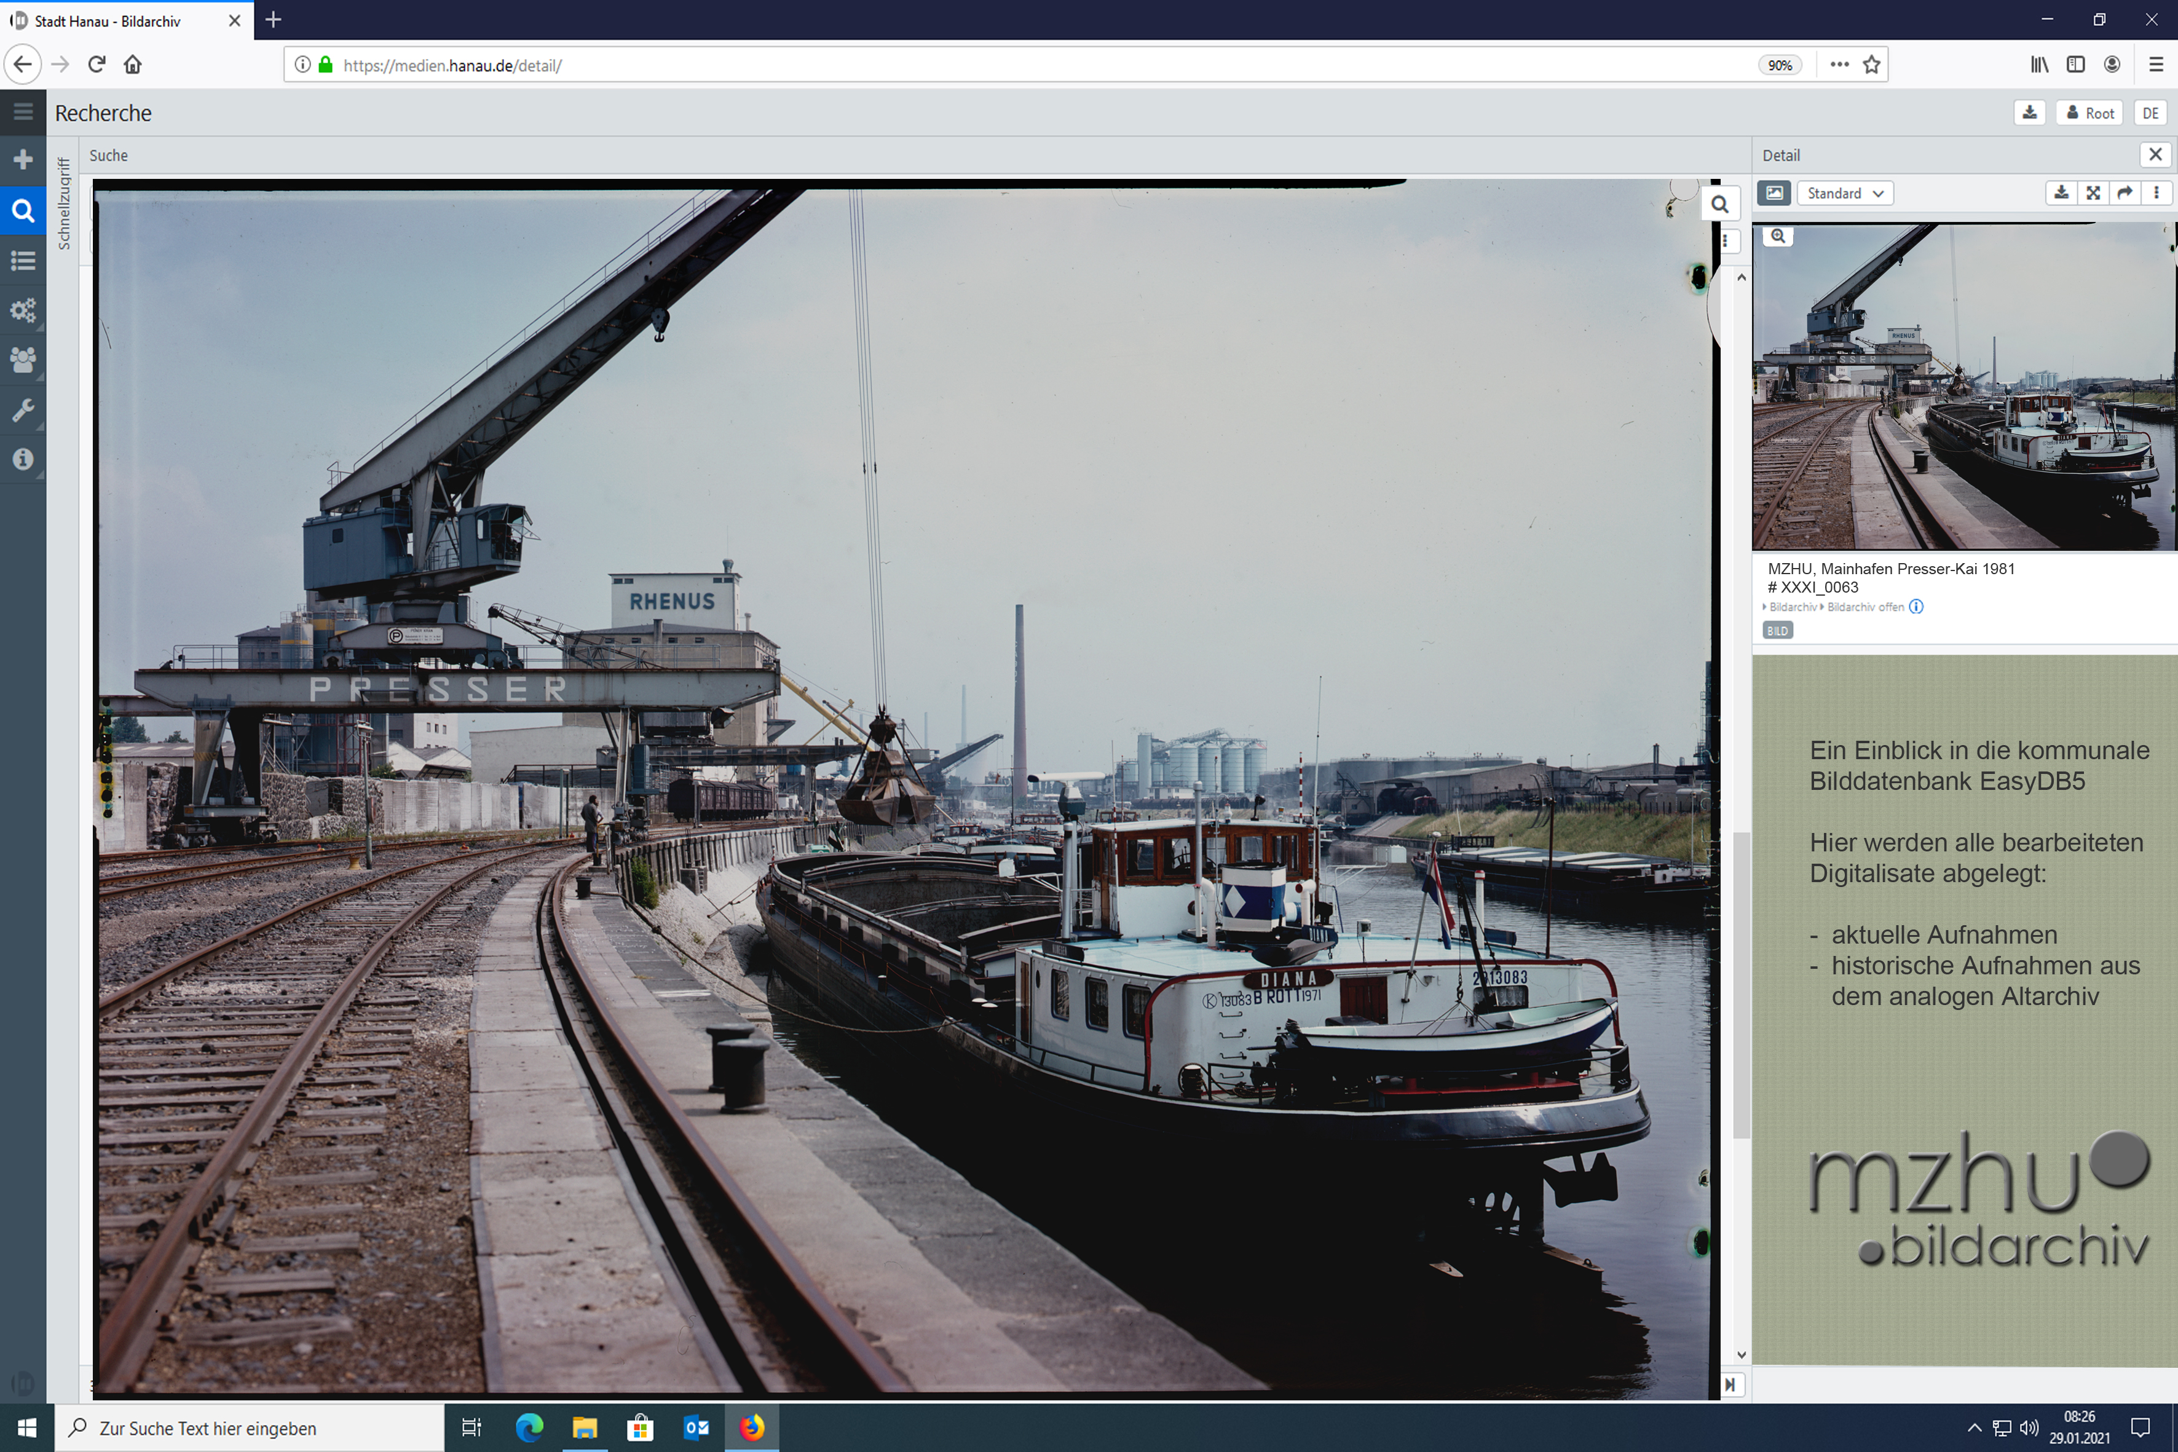Image resolution: width=2178 pixels, height=1452 pixels.
Task: Open the Schnellzugriff vertical tab
Action: 64,203
